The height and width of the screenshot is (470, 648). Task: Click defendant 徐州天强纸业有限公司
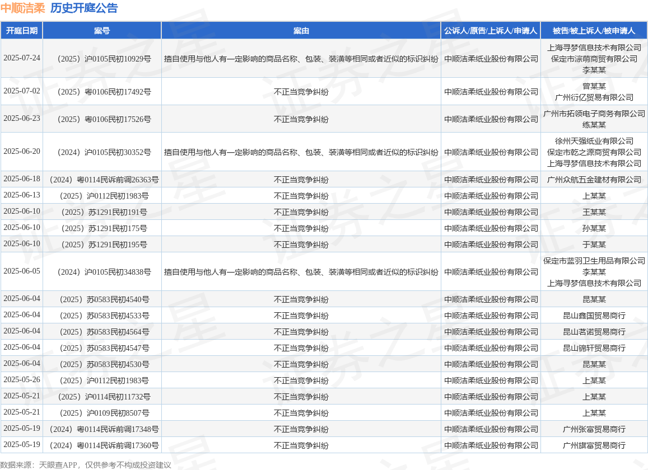point(594,141)
